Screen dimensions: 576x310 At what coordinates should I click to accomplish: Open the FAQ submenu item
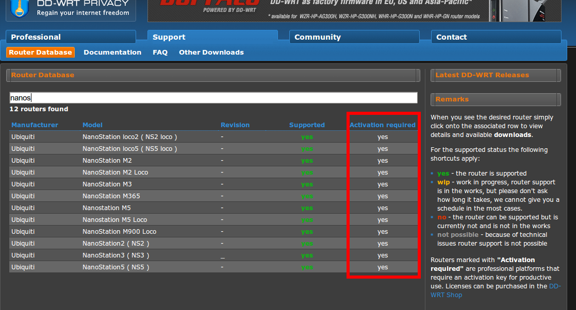(160, 53)
